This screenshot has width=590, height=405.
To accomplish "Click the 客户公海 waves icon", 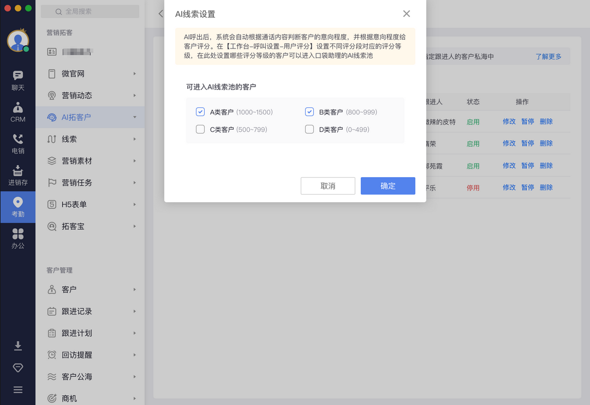I will (x=52, y=377).
